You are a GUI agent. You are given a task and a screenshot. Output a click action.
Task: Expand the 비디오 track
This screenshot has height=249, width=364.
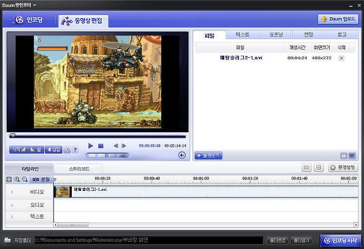pos(12,192)
